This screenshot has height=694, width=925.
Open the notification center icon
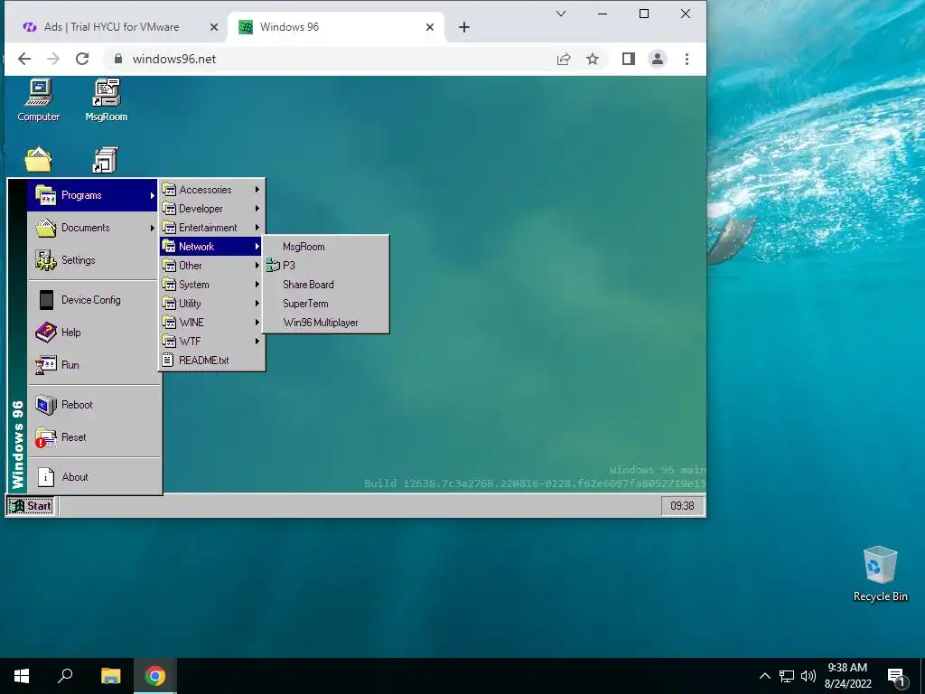[896, 676]
